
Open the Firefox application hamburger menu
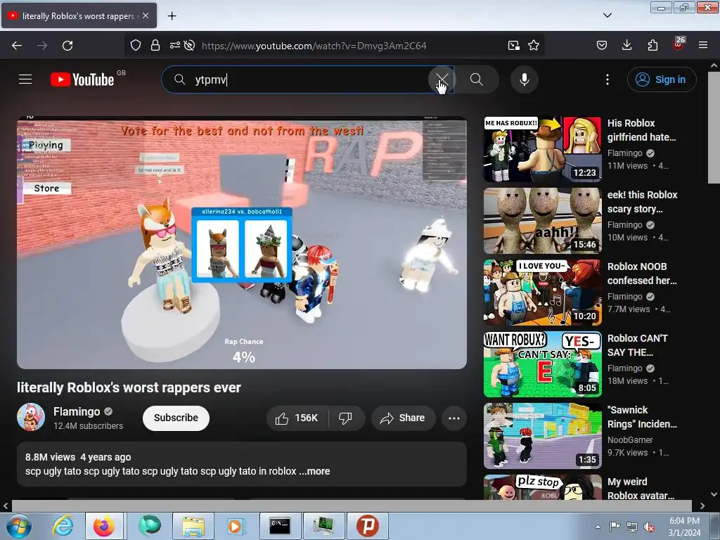(703, 45)
